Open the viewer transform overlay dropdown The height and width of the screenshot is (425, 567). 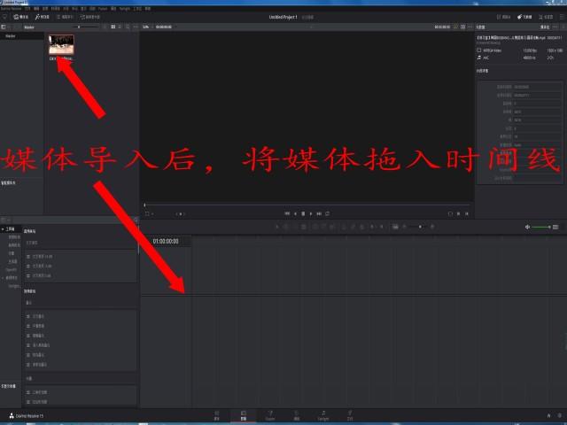(x=149, y=214)
